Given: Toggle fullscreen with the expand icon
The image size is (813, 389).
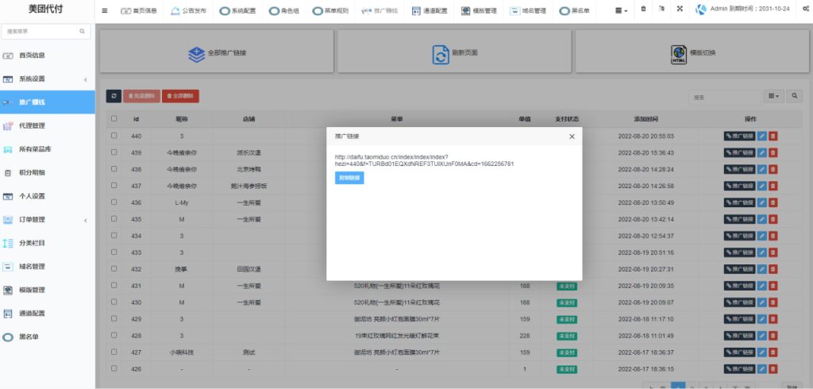Looking at the screenshot, I should 680,9.
